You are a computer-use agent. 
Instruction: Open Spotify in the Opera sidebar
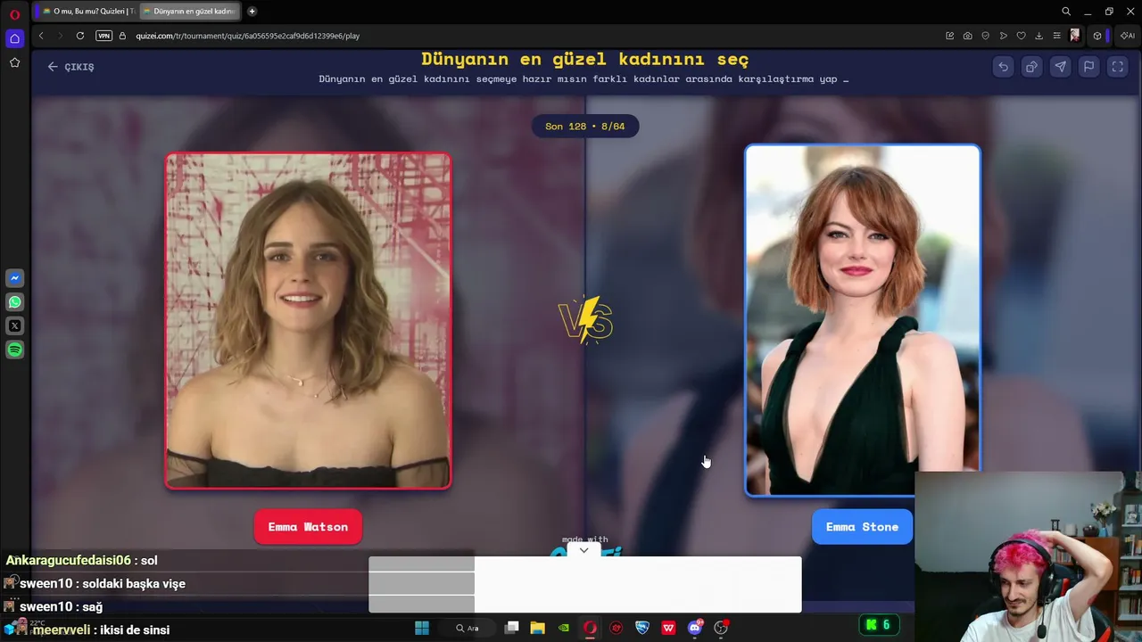click(x=14, y=350)
